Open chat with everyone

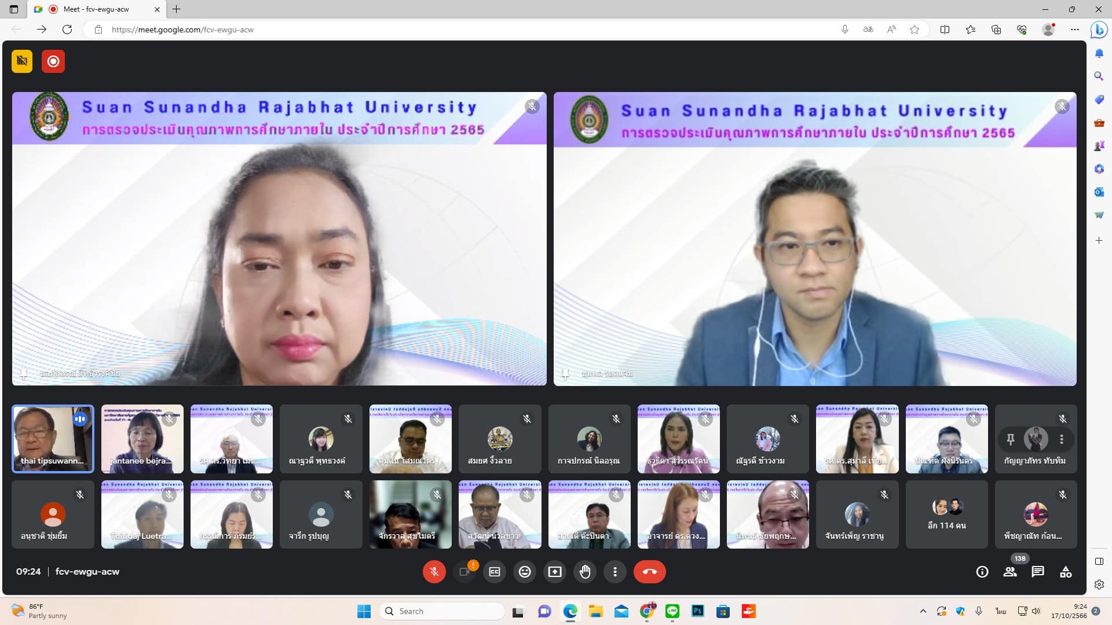click(1038, 572)
